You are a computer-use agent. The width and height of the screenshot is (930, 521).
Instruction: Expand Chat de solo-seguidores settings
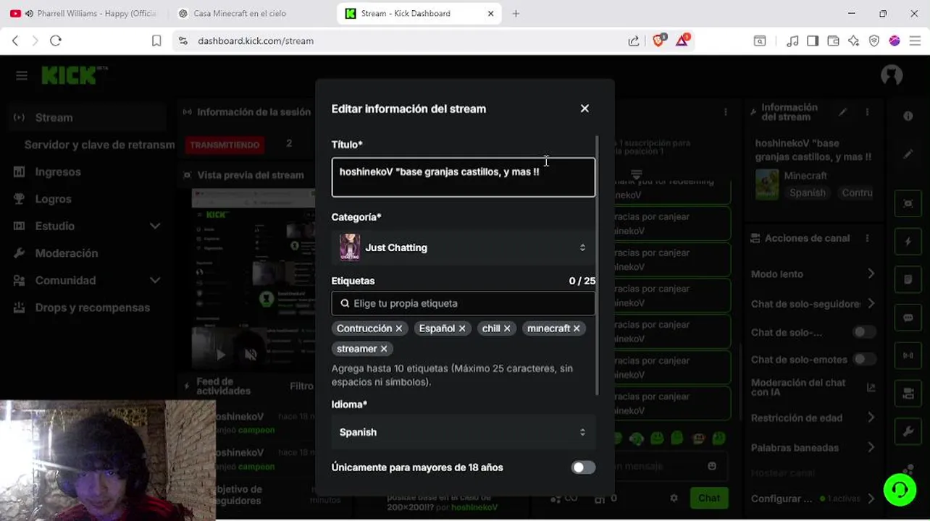click(871, 304)
